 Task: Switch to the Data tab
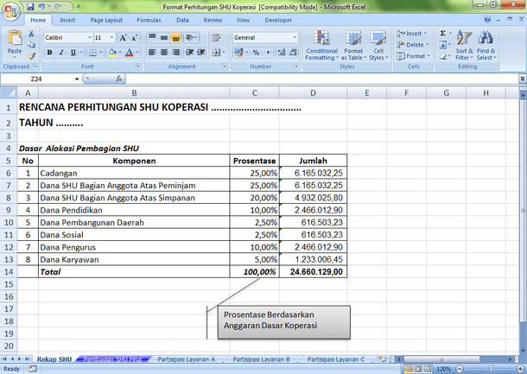coord(182,20)
